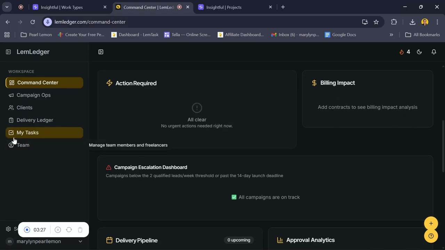Open Delivery Ledger in sidebar
445x250 pixels.
44,120
